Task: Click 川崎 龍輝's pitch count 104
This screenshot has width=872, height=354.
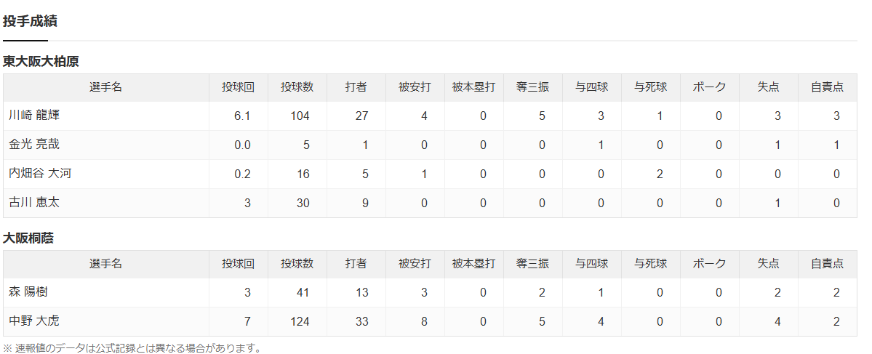Action: (300, 116)
